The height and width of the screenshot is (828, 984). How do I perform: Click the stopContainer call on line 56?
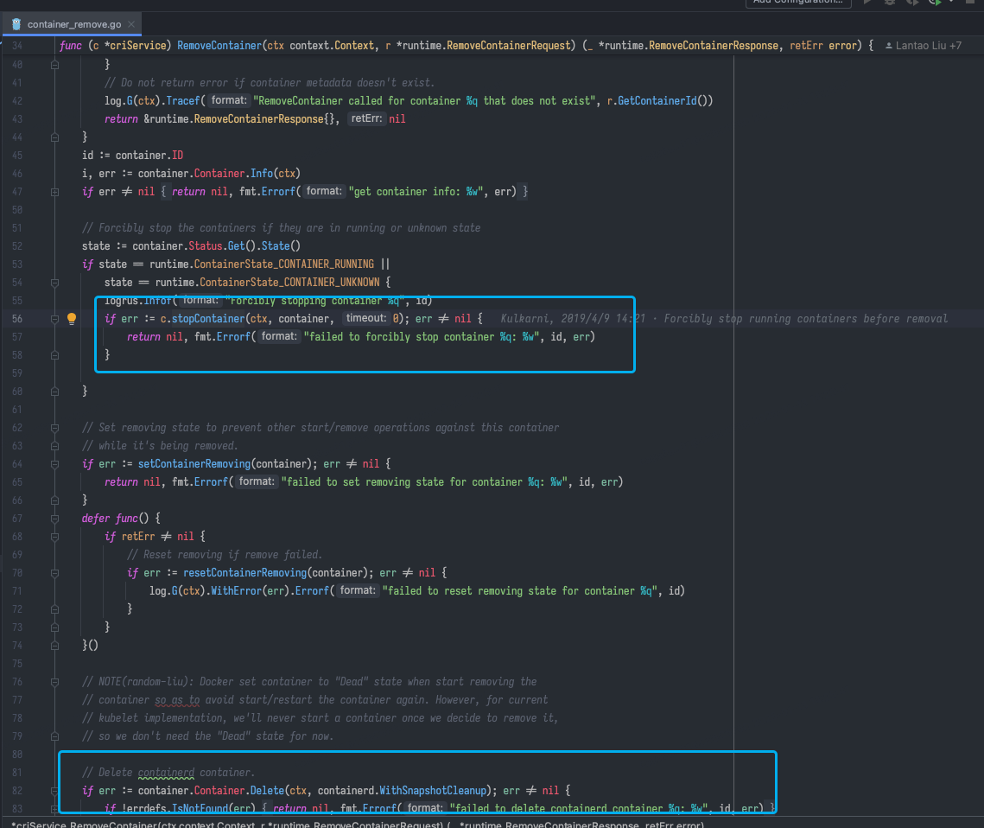coord(207,319)
